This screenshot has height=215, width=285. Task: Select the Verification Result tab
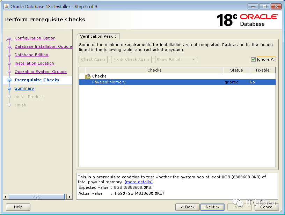pos(98,36)
